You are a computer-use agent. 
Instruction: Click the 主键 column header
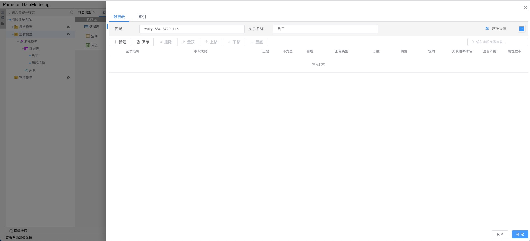point(266,51)
